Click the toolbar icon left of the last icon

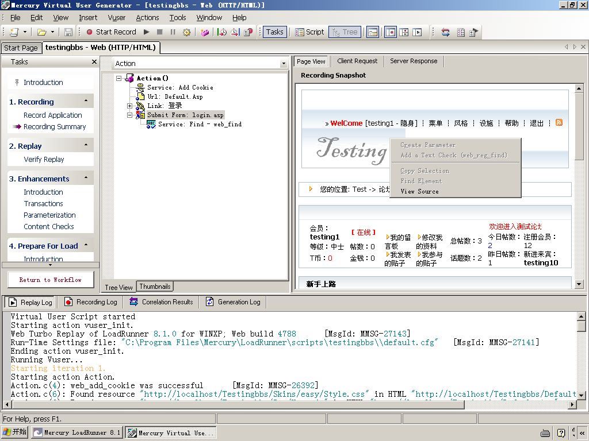click(x=461, y=32)
